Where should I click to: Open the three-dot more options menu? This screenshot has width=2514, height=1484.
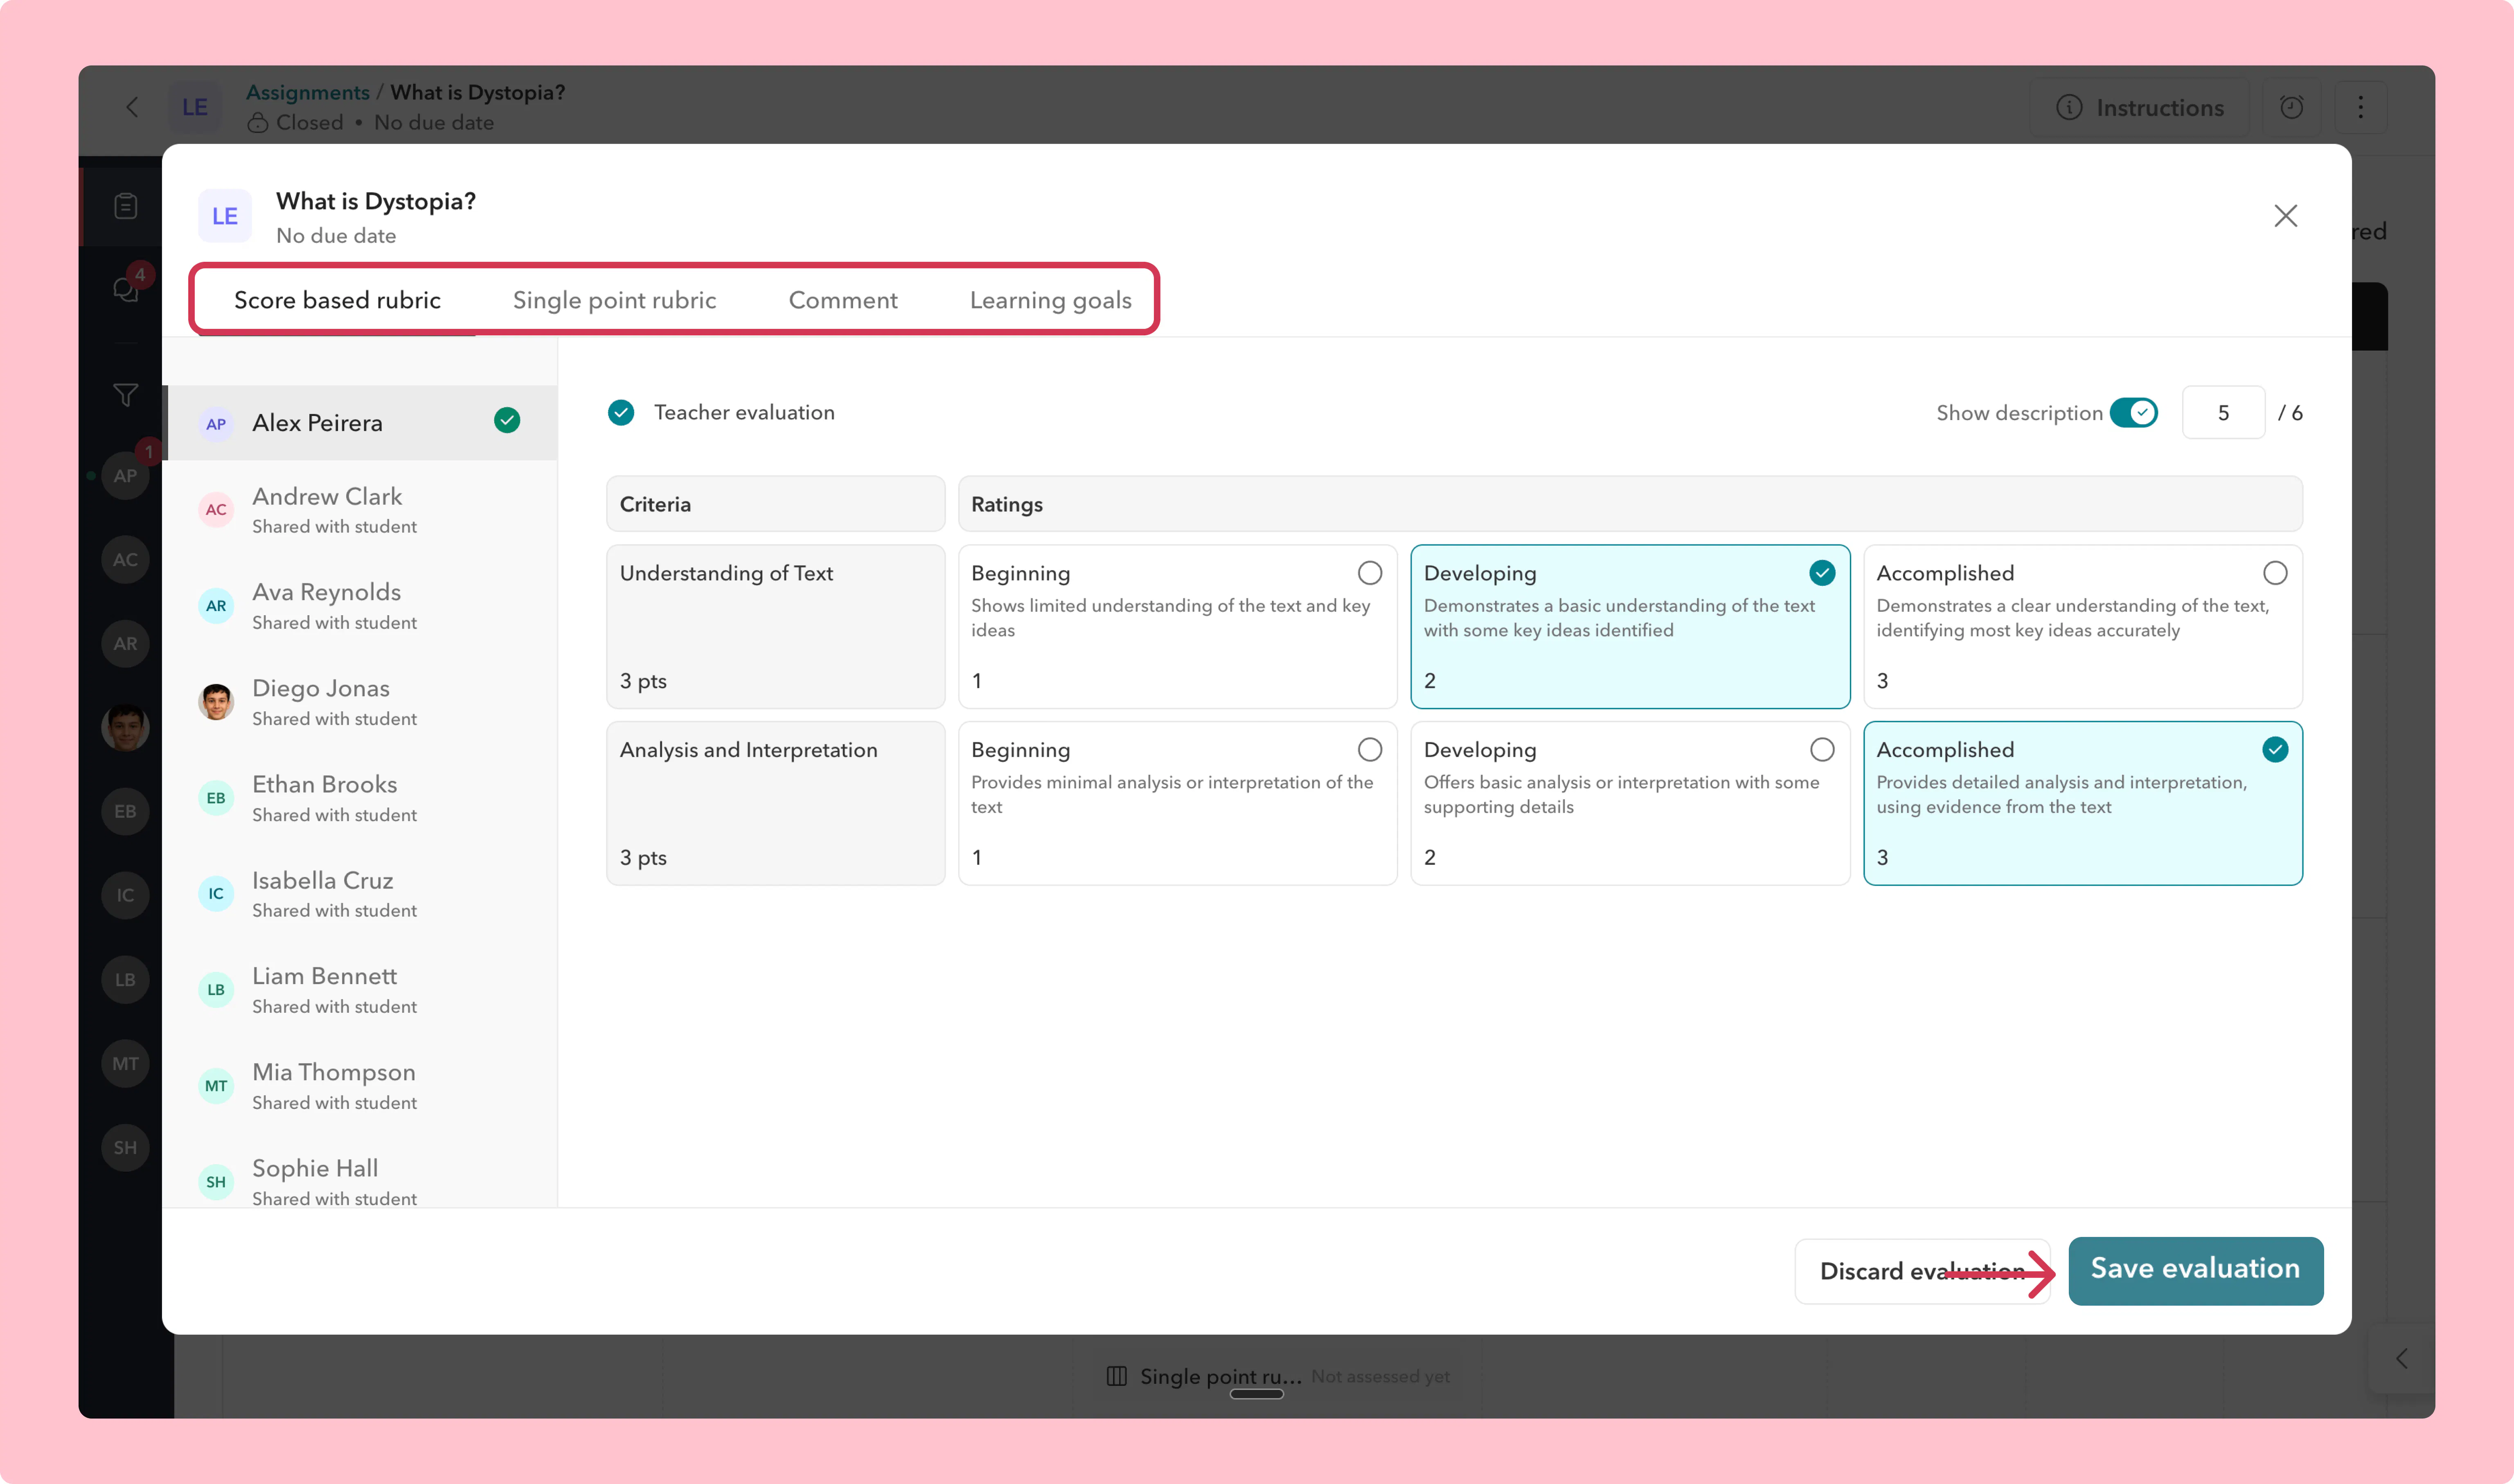2360,107
